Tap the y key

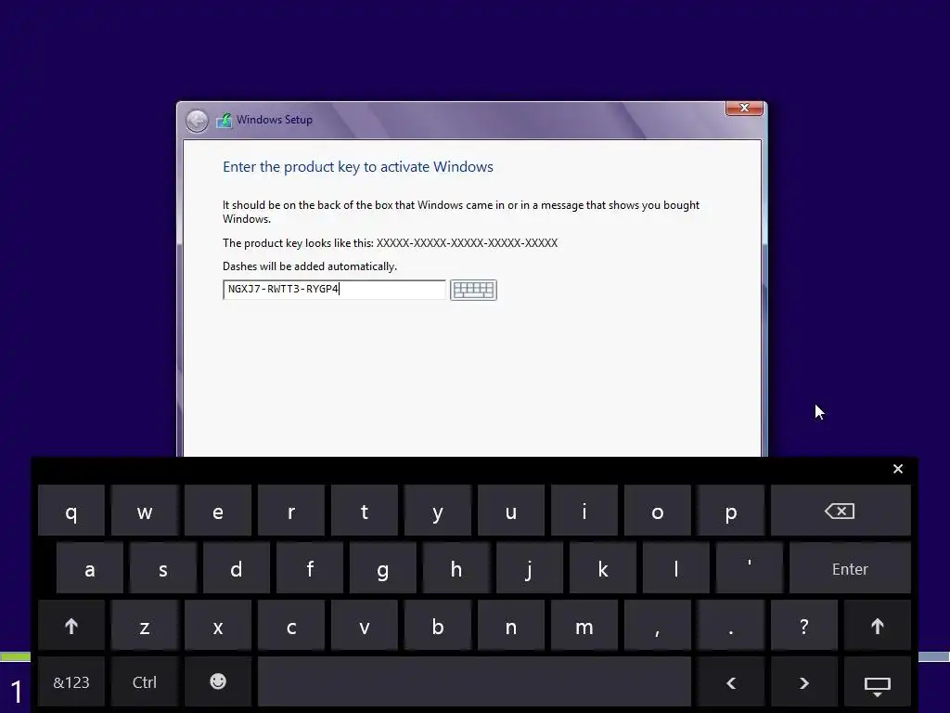(x=438, y=512)
